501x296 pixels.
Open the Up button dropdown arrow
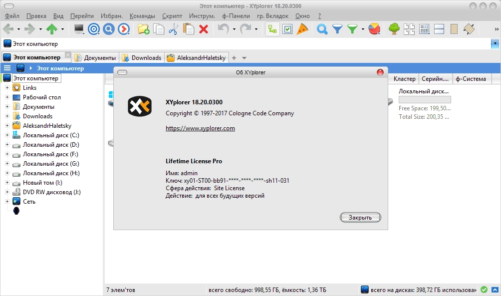[x=63, y=29]
